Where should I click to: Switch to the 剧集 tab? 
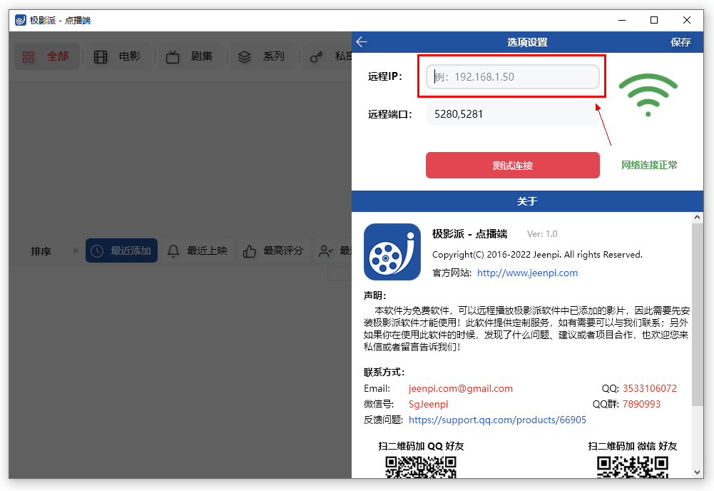point(190,56)
